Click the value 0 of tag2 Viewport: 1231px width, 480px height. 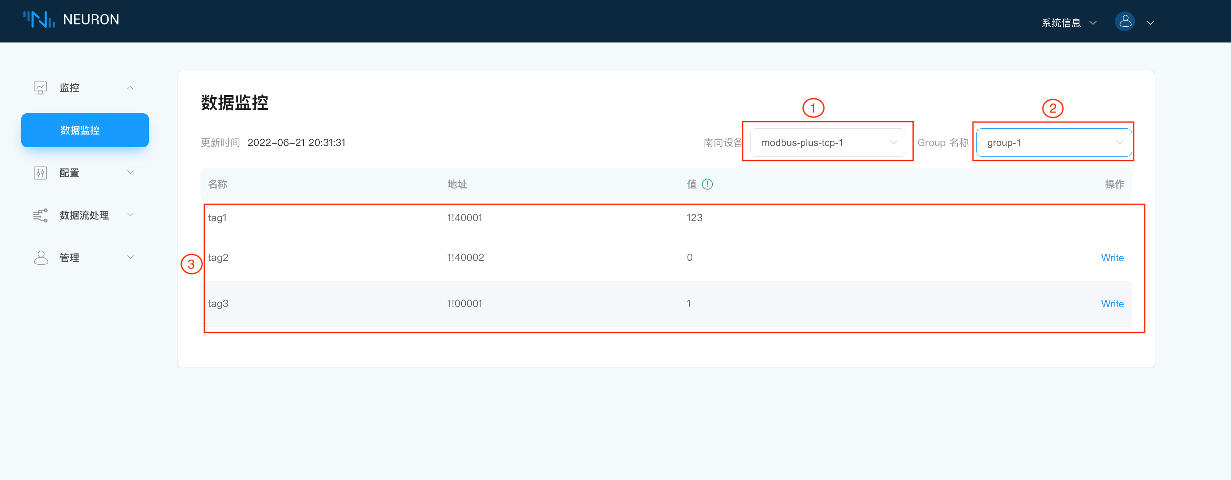[690, 257]
